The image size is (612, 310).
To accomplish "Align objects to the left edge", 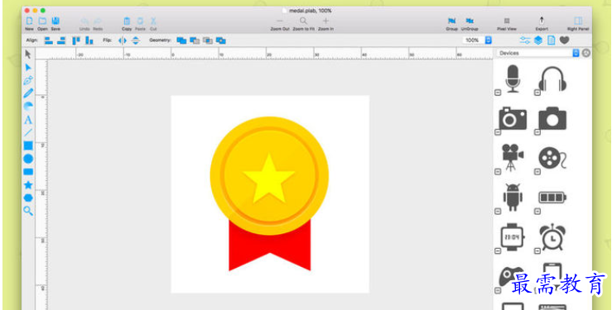I will (x=48, y=41).
